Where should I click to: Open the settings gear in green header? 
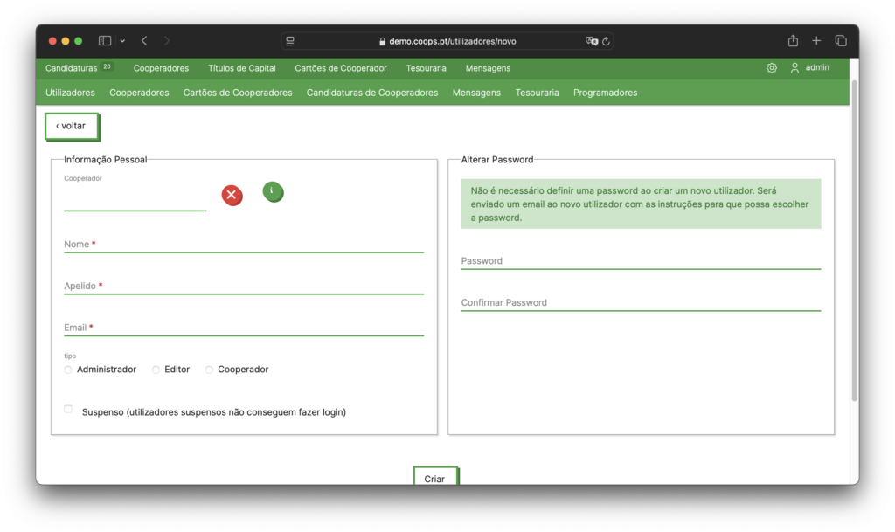(771, 68)
